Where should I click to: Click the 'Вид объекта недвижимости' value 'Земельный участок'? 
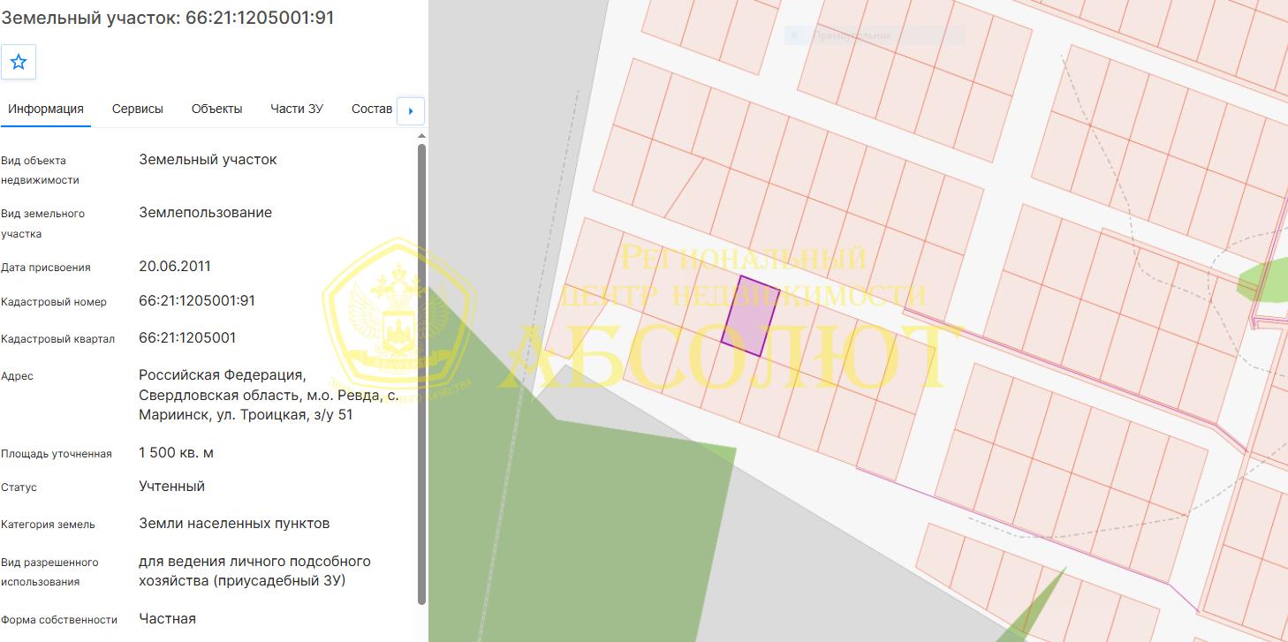click(208, 160)
